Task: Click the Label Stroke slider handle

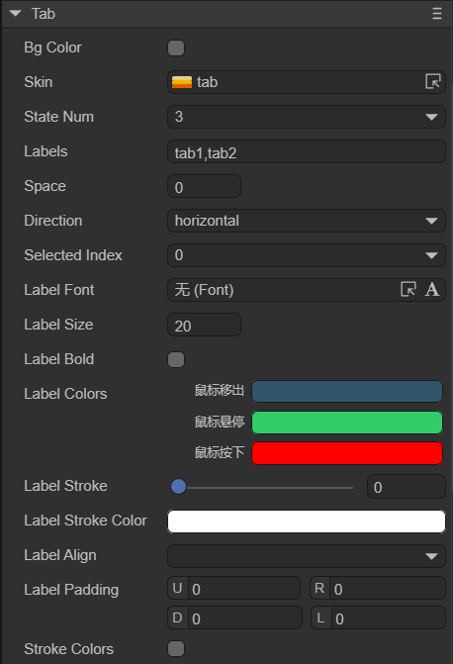Action: (179, 487)
